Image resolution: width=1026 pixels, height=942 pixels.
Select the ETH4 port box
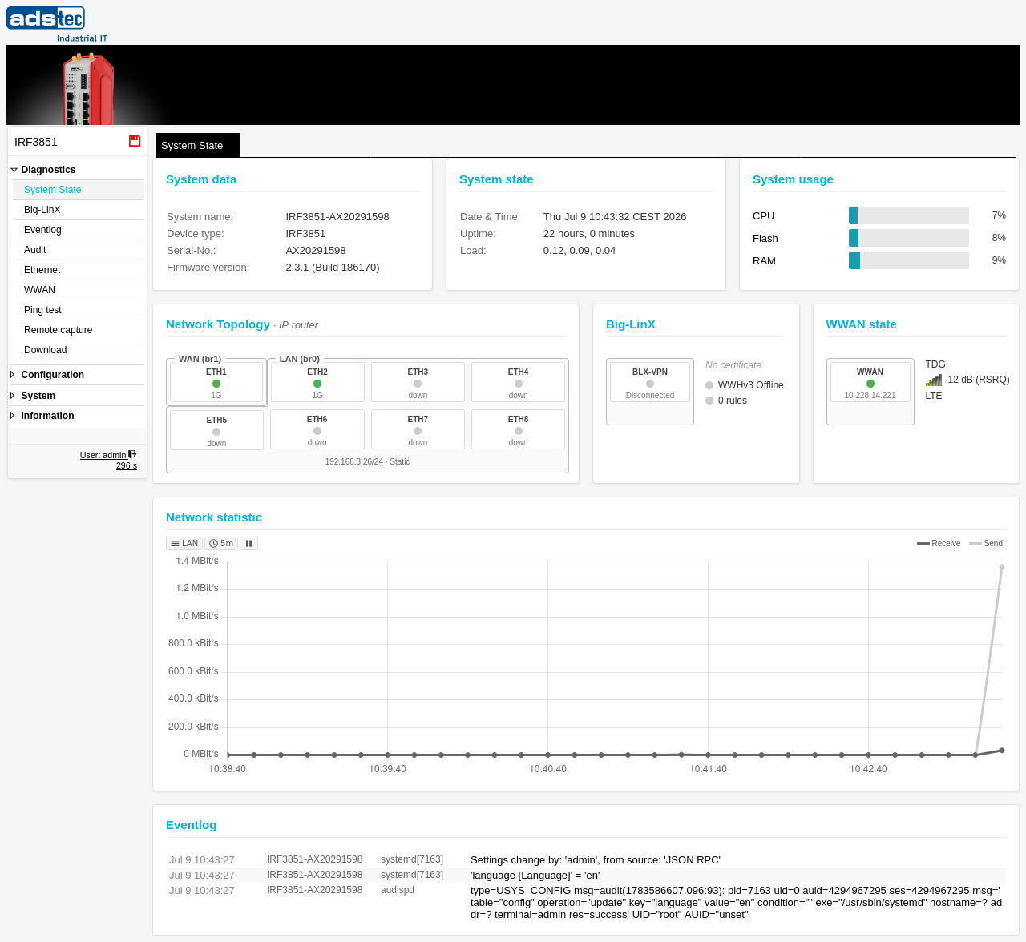click(519, 382)
